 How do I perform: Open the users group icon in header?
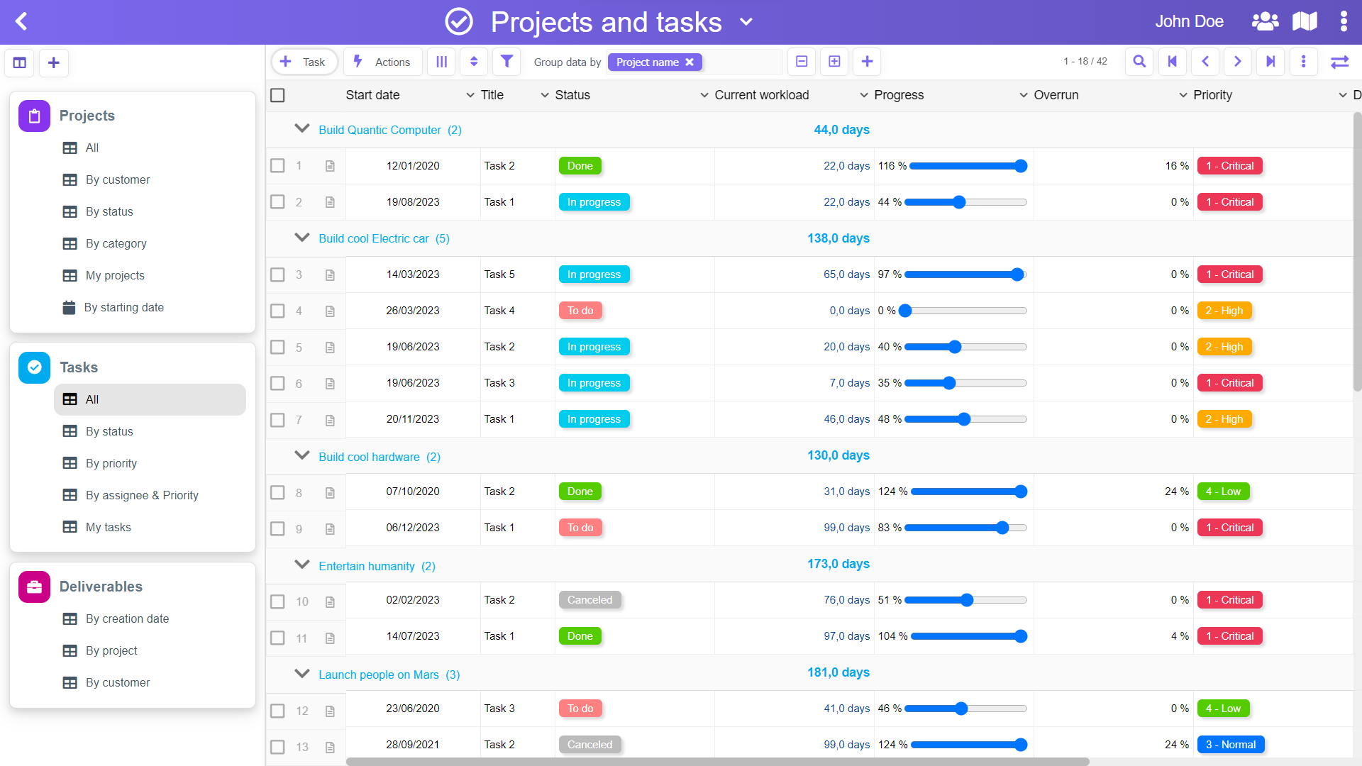tap(1265, 21)
